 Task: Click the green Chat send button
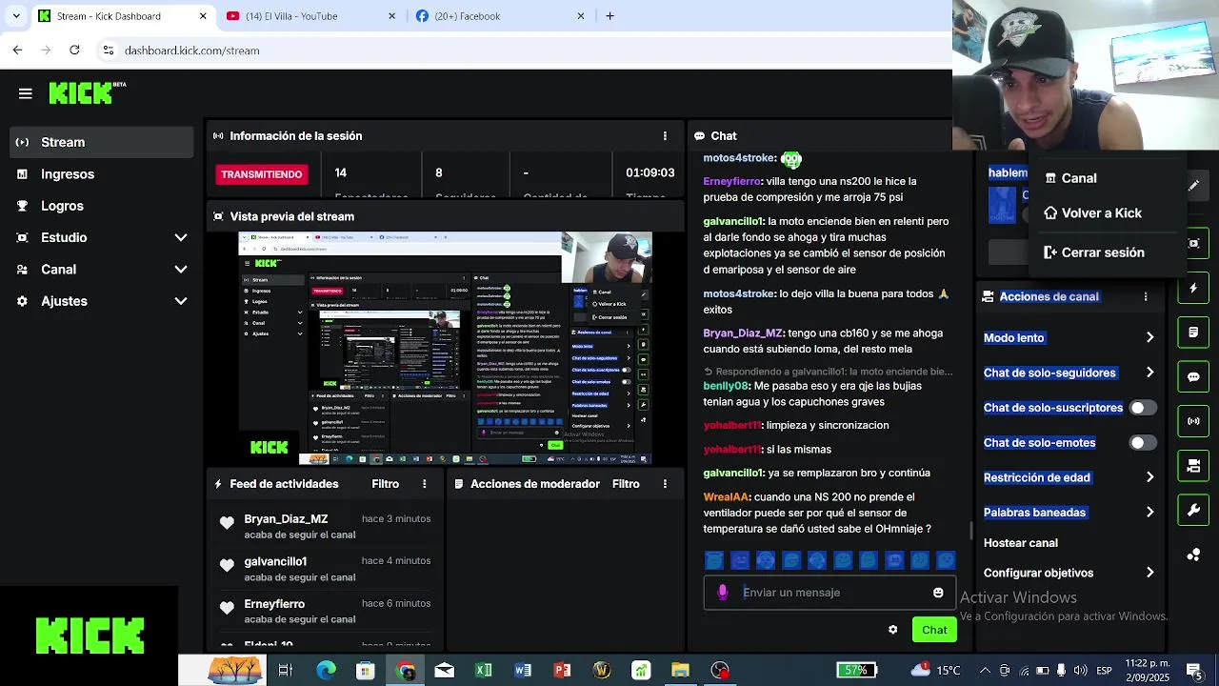point(934,630)
